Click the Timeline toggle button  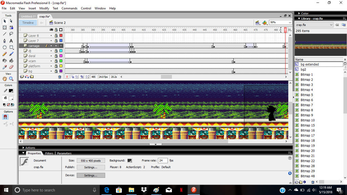pyautogui.click(x=28, y=23)
